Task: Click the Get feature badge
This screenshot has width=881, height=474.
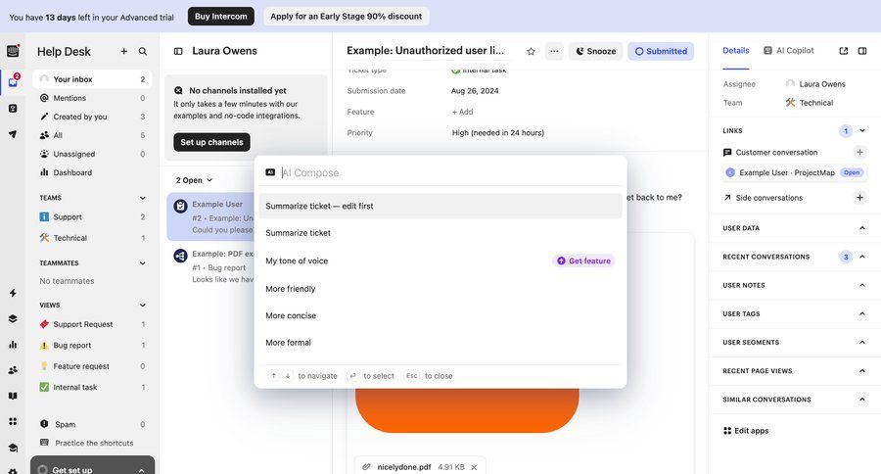Action: click(583, 261)
